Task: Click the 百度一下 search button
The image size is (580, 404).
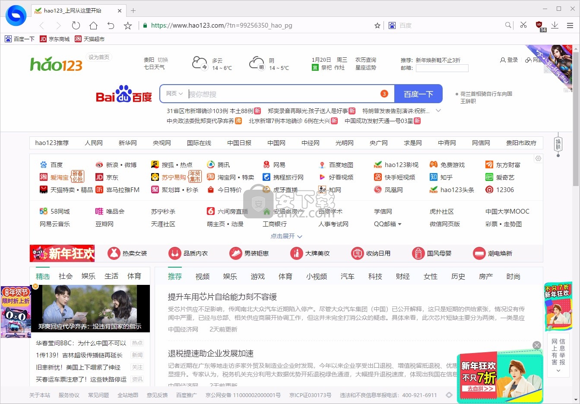Action: [x=418, y=94]
